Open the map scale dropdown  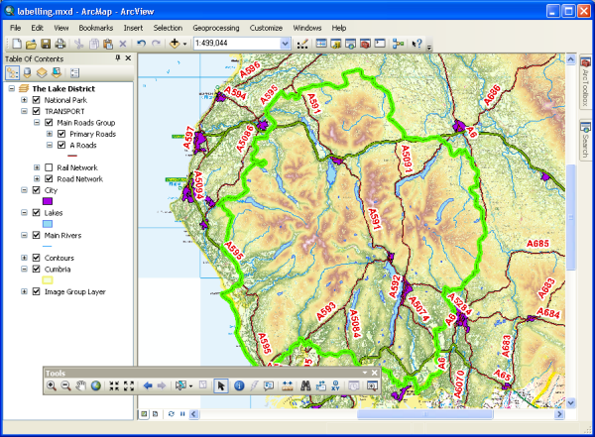[286, 44]
